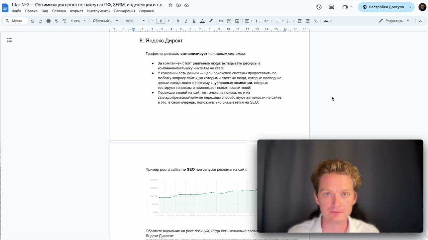Check the cloud save status icon

187,5
